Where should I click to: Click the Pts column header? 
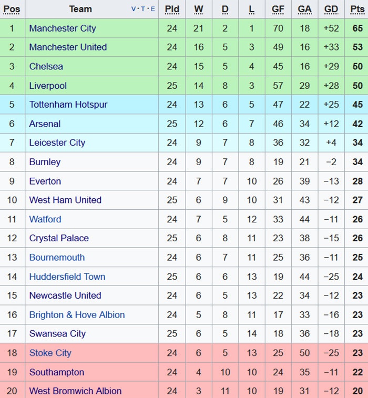tap(357, 9)
